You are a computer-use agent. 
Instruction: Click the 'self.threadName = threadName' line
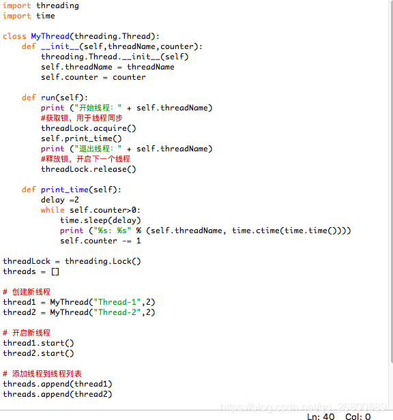[x=108, y=67]
